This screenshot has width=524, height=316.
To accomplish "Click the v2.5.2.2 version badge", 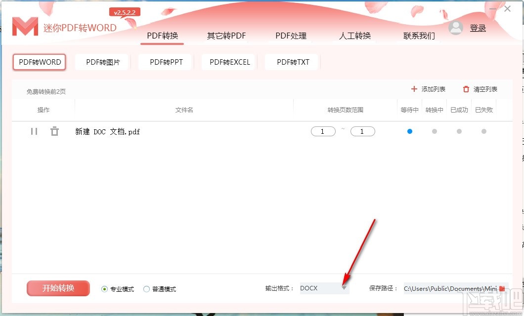I will click(125, 12).
